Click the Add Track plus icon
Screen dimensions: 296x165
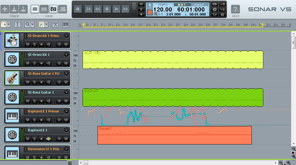point(5,9)
